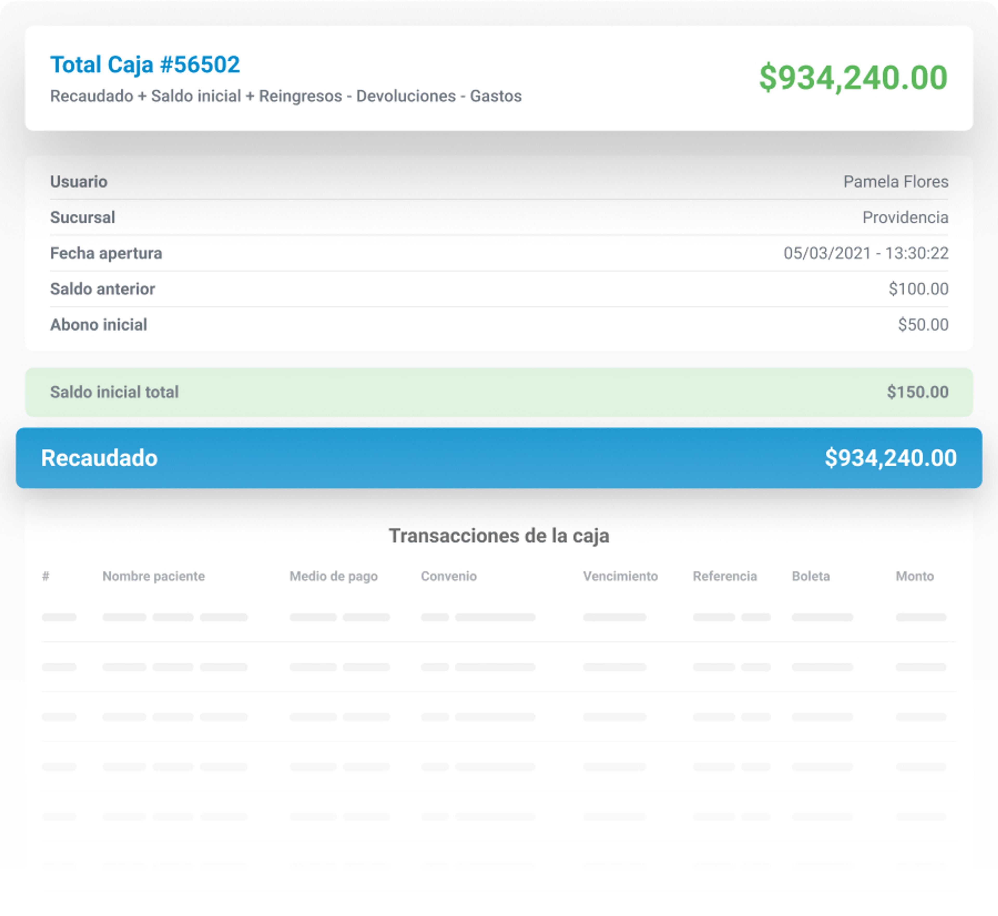Click the Saldo inicial total label

pos(114,392)
